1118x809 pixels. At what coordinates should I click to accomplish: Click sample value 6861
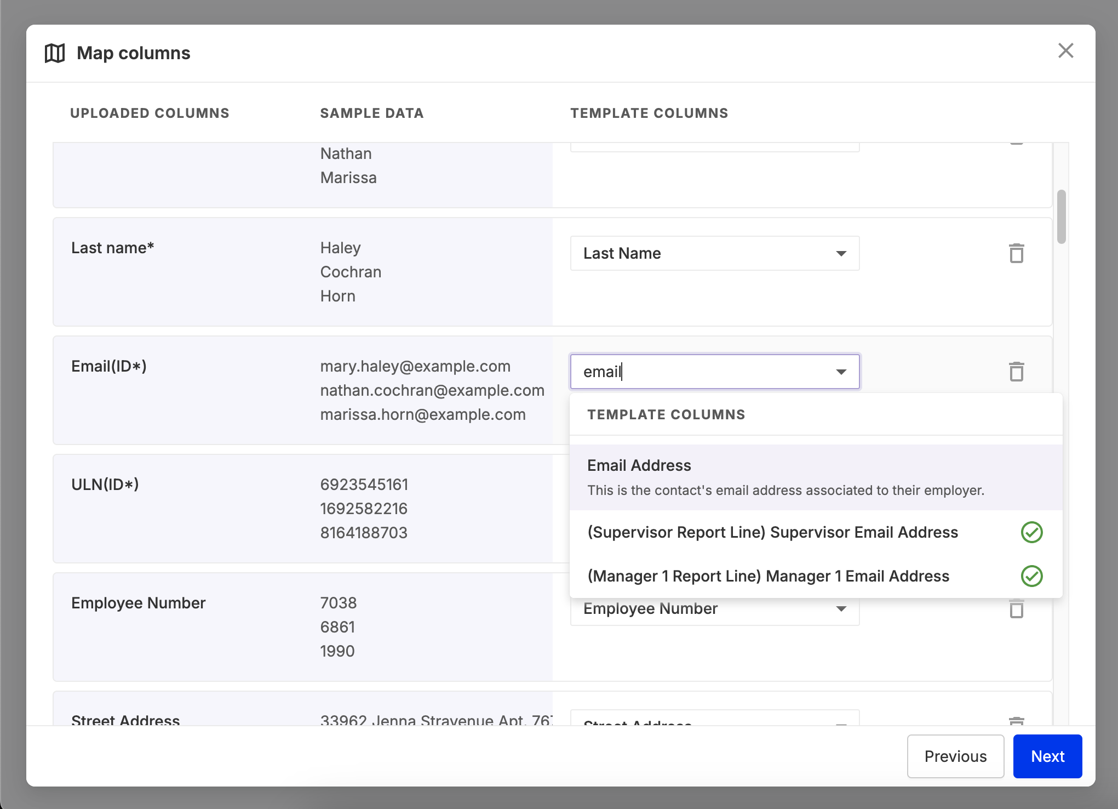(x=337, y=627)
